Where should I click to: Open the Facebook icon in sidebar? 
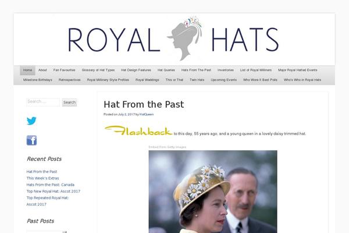click(x=31, y=140)
